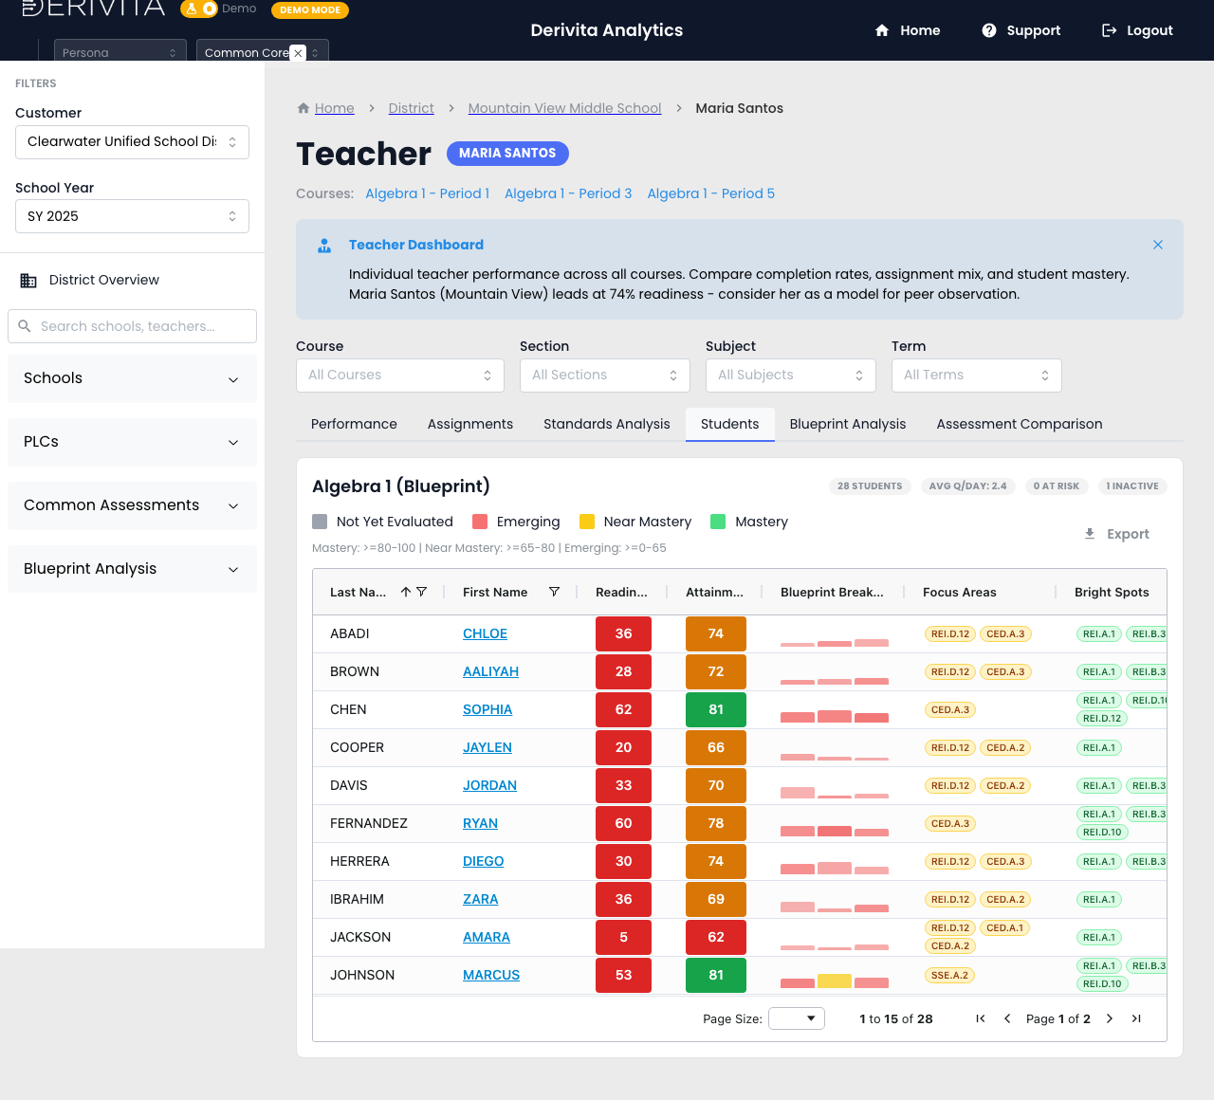Screen dimensions: 1214x1100
Task: Open the All Courses dropdown
Action: click(400, 376)
